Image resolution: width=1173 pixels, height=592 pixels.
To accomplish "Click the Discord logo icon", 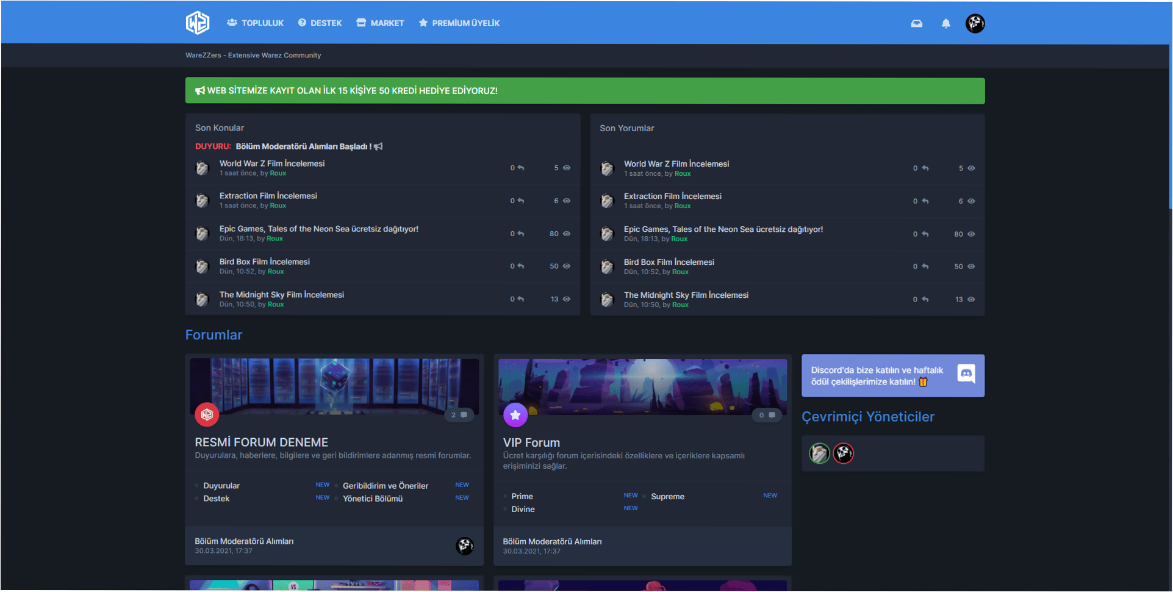I will (966, 374).
